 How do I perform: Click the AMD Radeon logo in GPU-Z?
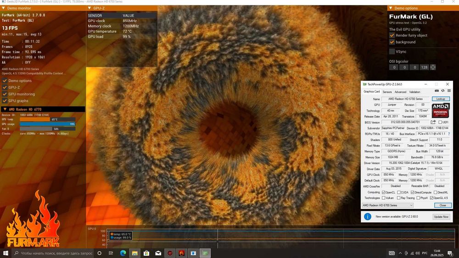pyautogui.click(x=441, y=110)
